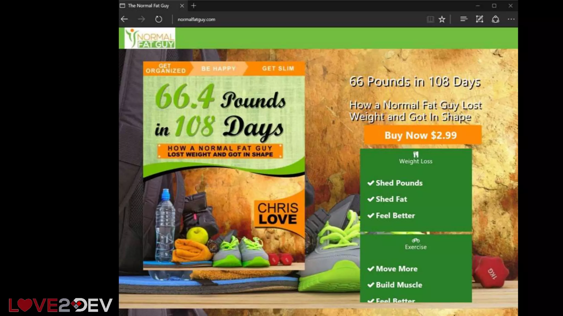This screenshot has width=563, height=316.
Task: Refresh the page with reload icon
Action: click(x=159, y=19)
